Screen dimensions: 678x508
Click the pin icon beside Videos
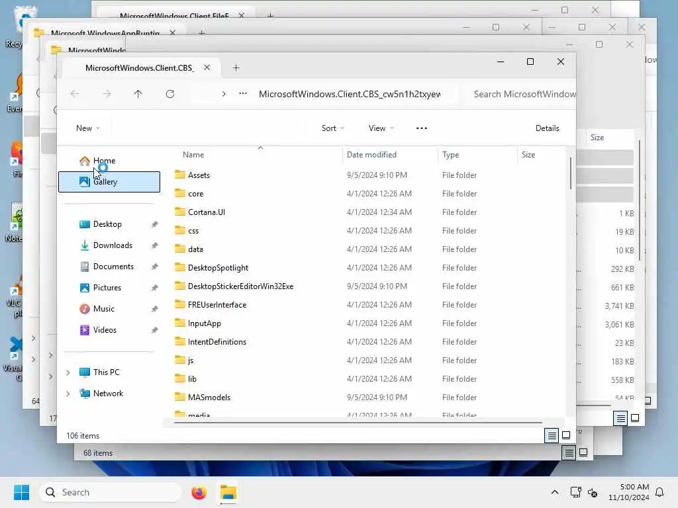154,330
